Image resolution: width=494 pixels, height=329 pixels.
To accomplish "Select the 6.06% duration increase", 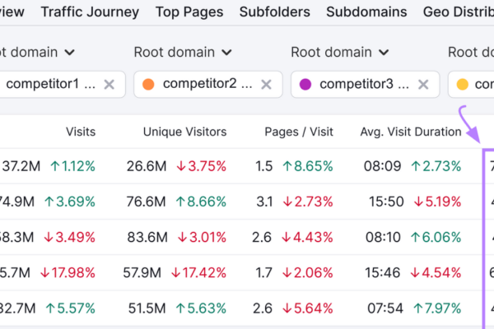I will click(436, 238).
